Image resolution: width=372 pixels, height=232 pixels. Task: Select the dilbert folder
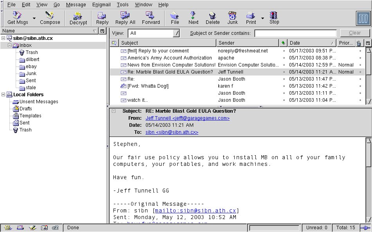[x=29, y=59]
